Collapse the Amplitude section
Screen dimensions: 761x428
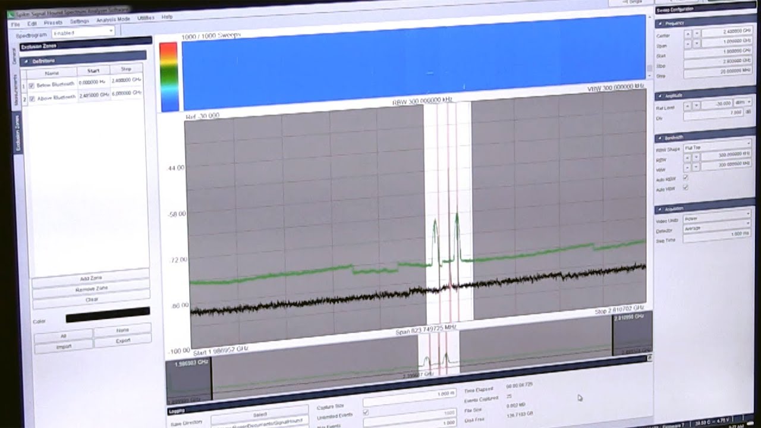(x=661, y=96)
